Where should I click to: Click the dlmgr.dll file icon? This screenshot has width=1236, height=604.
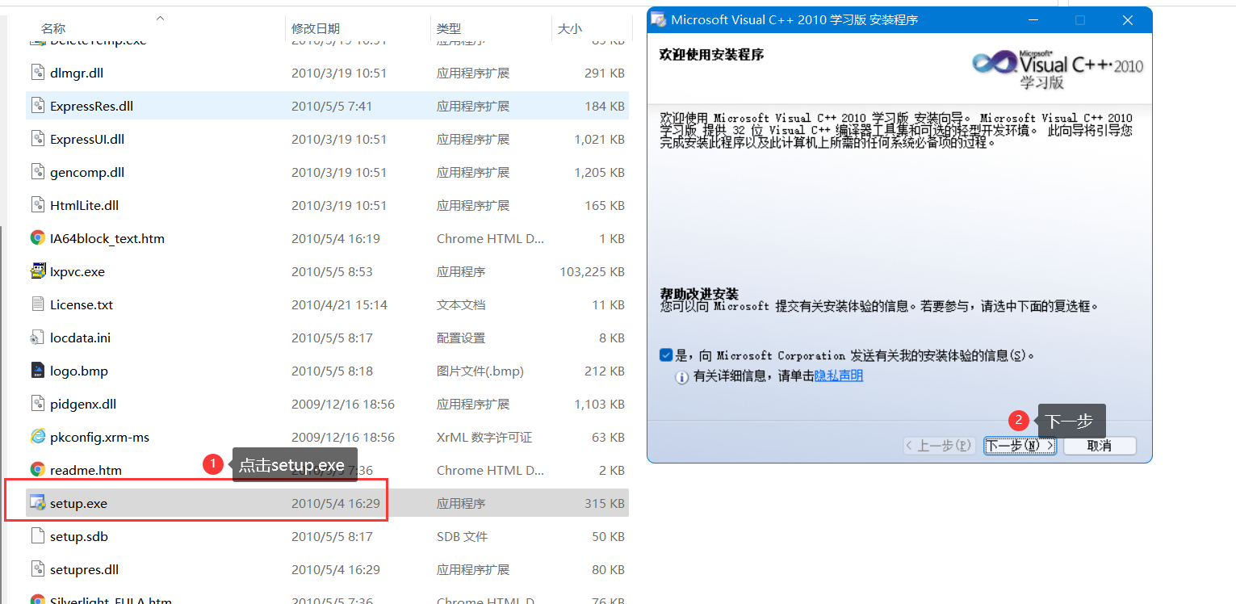click(x=37, y=73)
